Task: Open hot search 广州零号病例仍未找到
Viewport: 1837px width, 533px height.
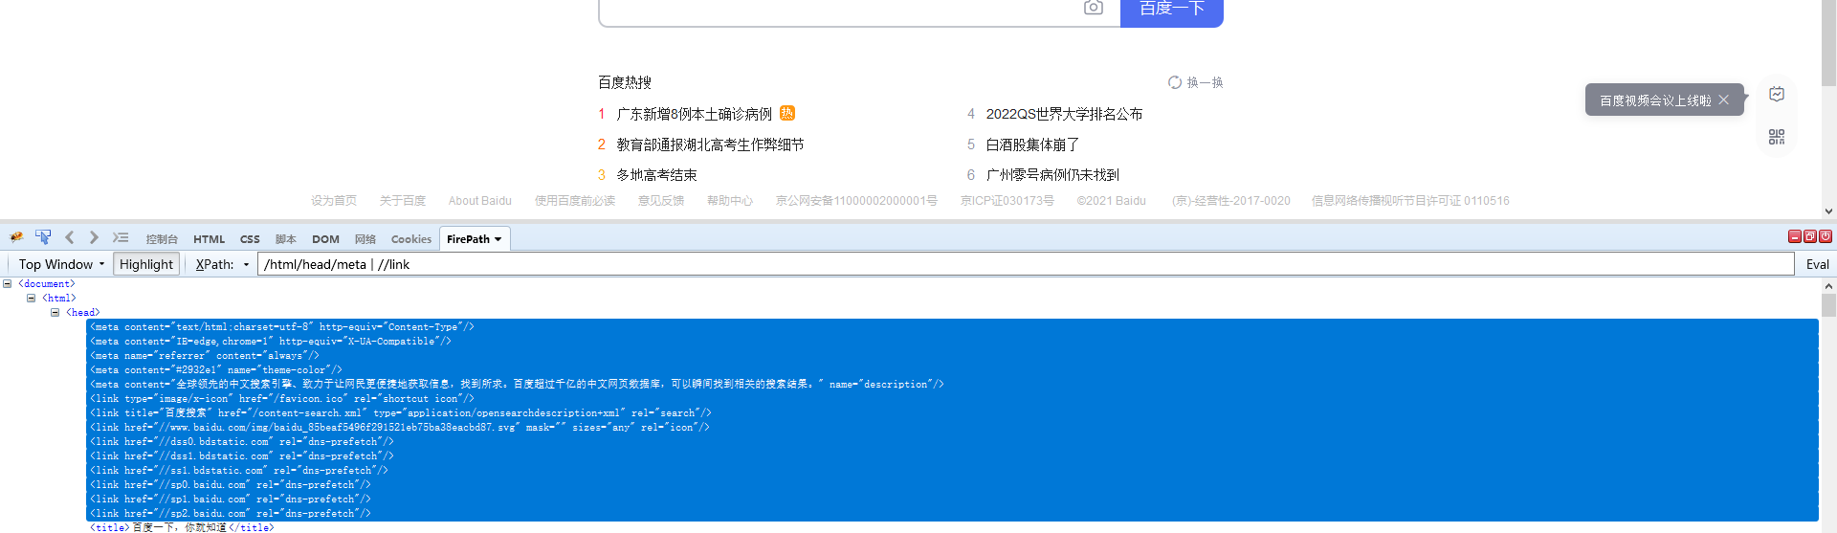Action: point(1053,175)
